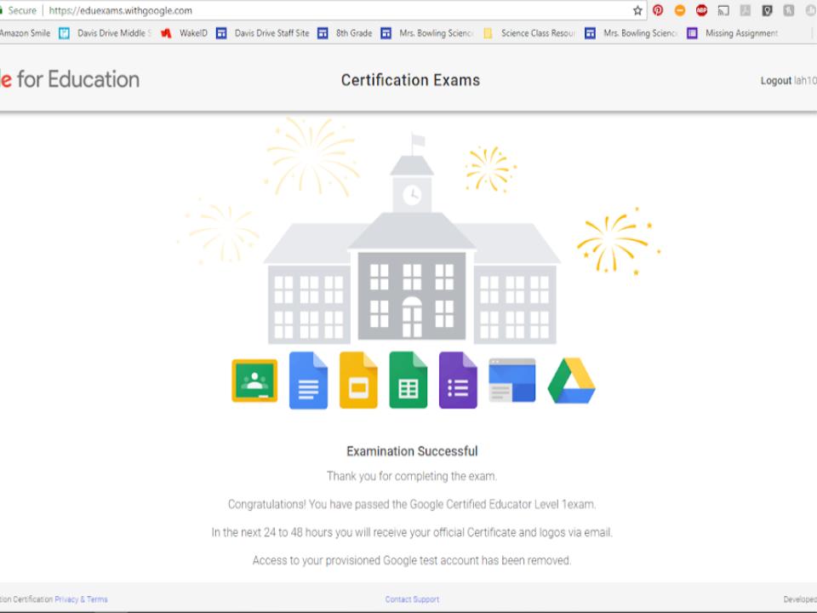Open the Adblock Plus extension icon

tap(702, 10)
